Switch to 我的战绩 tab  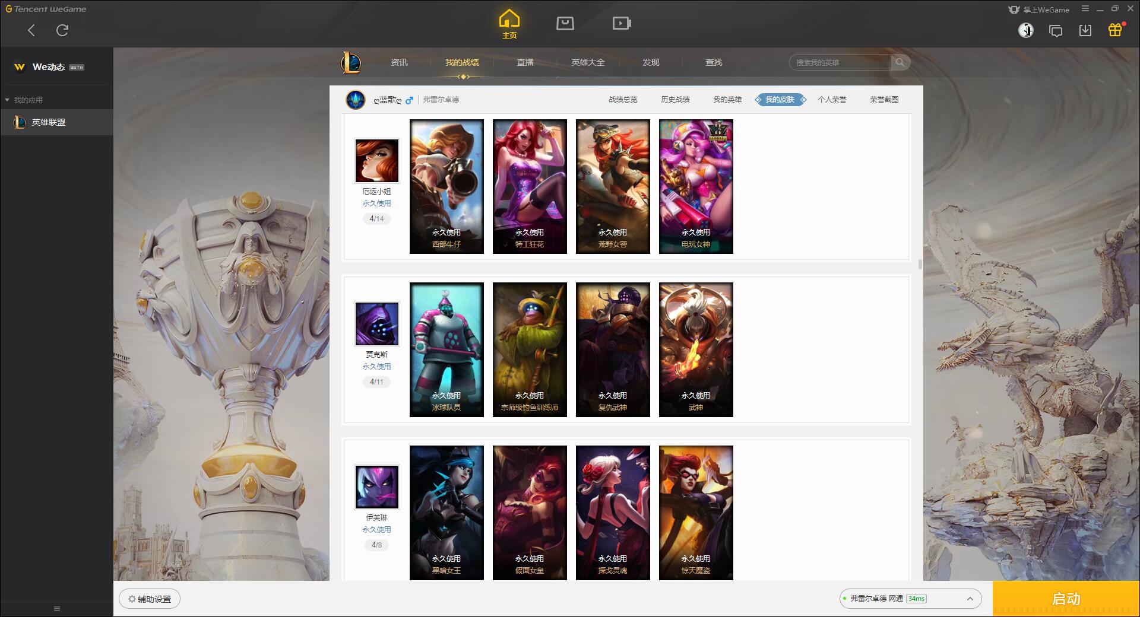462,62
